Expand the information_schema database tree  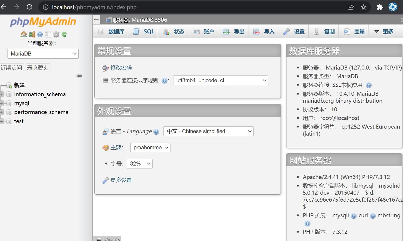2,94
